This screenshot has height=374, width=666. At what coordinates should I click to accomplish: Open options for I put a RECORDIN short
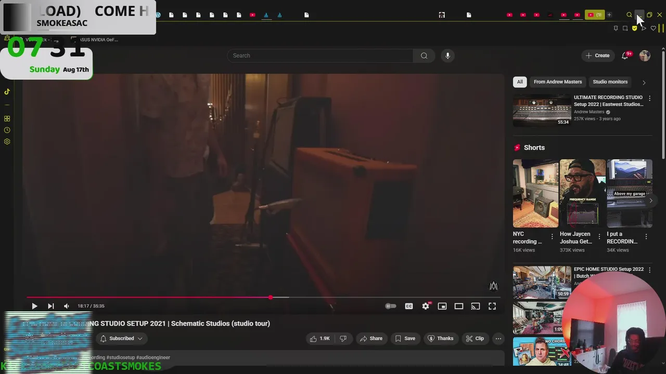[646, 236]
